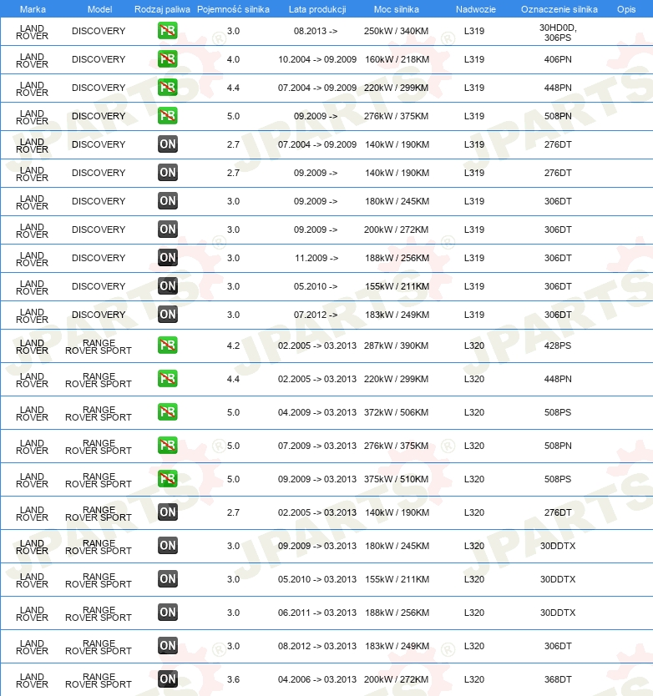The image size is (653, 696).
Task: Select production date 07.2012 ->
Action: (316, 315)
